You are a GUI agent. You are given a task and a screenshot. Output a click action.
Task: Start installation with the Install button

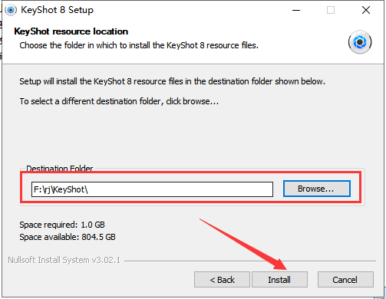point(279,280)
